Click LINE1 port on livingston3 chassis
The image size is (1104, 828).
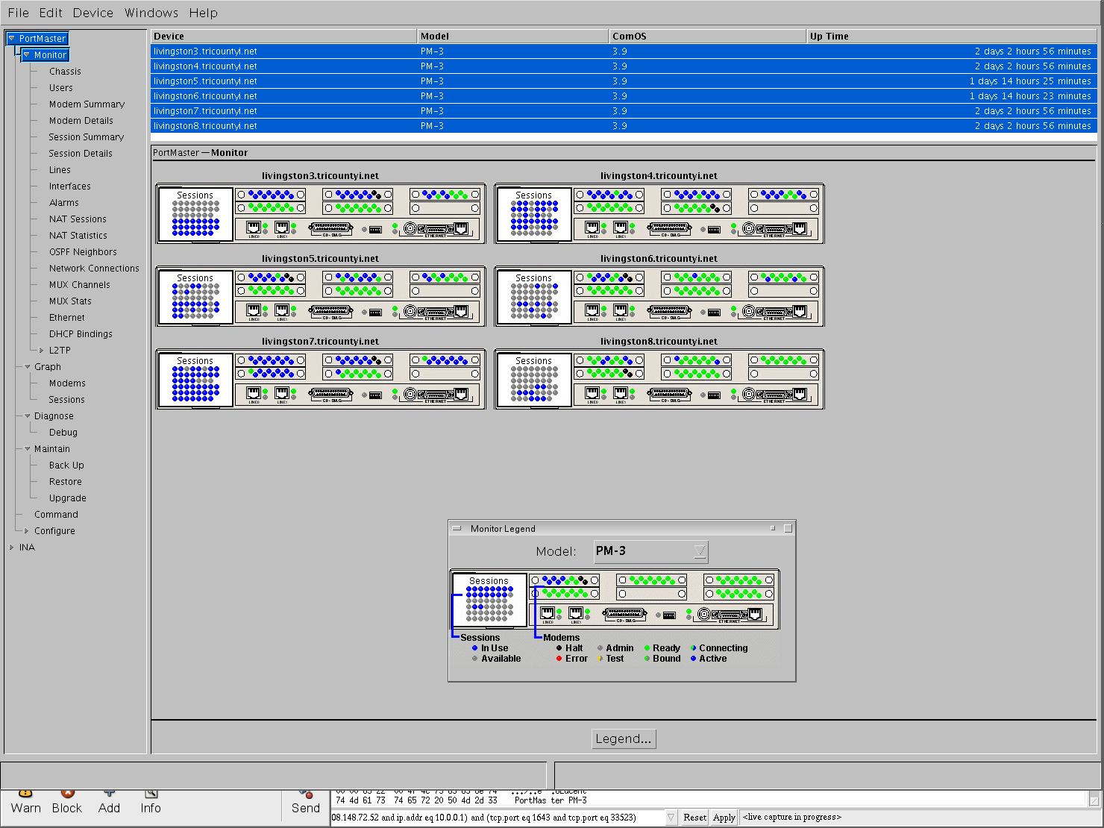tap(282, 228)
